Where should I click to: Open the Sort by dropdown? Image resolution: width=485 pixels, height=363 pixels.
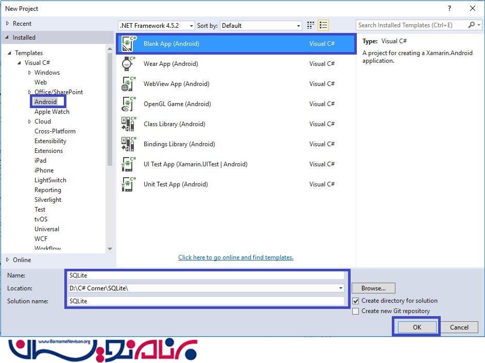pos(261,26)
